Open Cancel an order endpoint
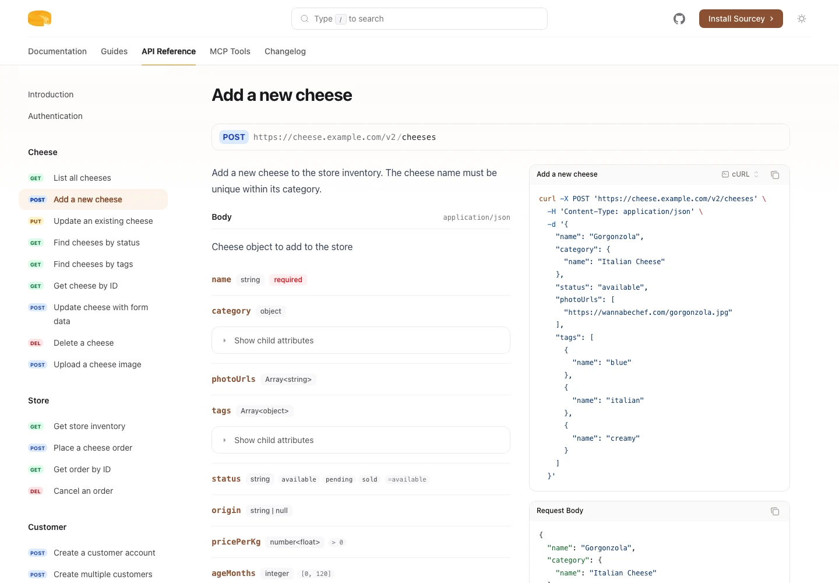 point(93,491)
